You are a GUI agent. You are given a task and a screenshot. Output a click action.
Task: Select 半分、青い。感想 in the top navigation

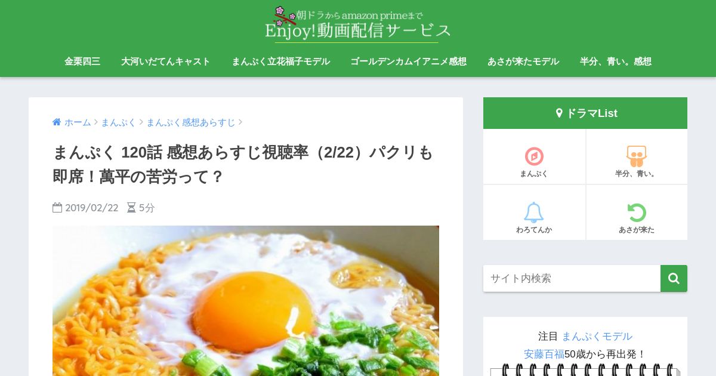(616, 61)
